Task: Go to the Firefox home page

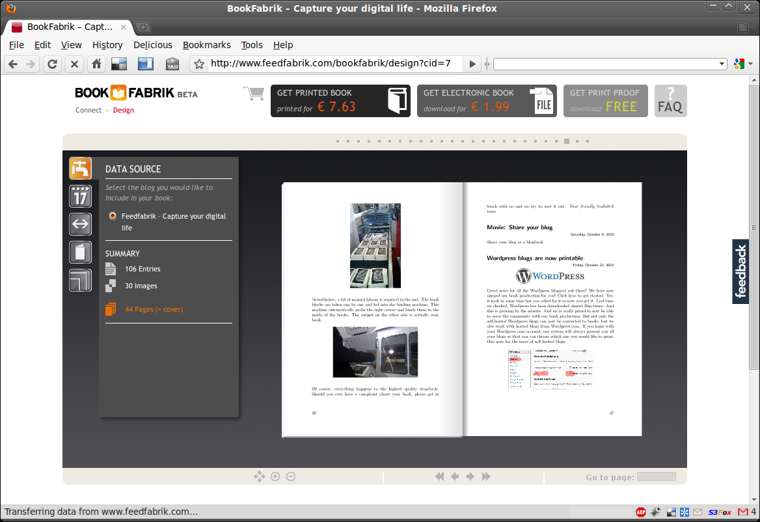Action: pos(96,64)
